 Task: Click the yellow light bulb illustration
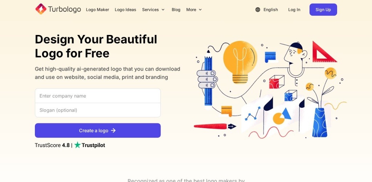[240, 60]
